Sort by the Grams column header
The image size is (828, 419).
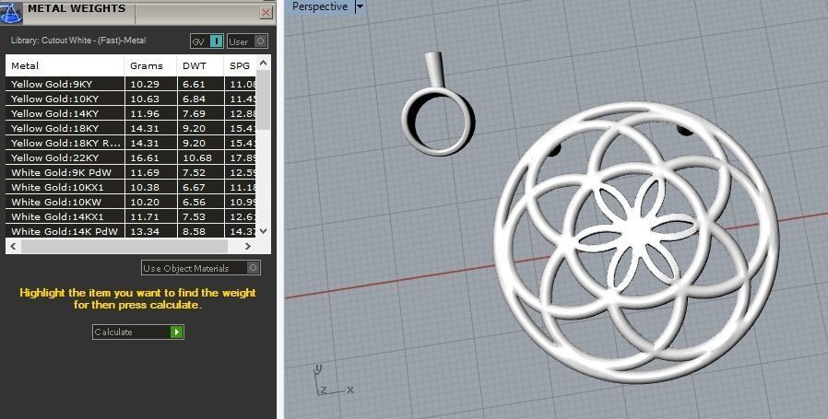150,66
